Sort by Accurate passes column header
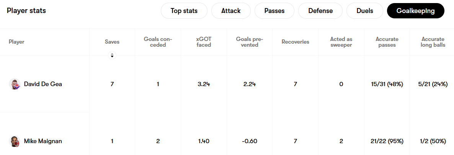 (x=387, y=42)
